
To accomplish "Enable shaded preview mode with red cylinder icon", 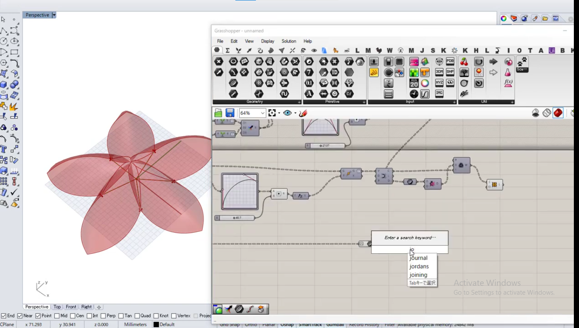I will (558, 113).
